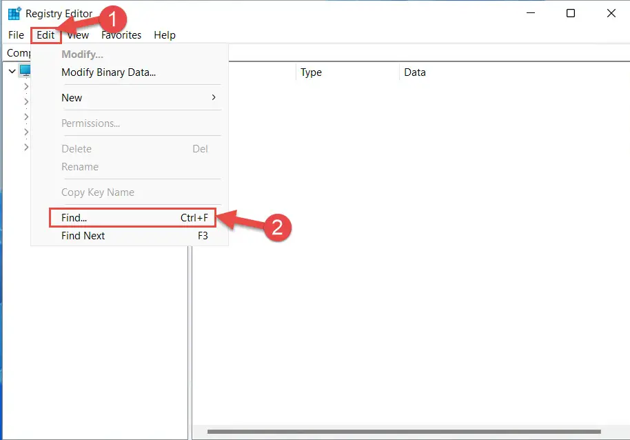Click the Registry Editor app icon in title bar

[x=14, y=14]
